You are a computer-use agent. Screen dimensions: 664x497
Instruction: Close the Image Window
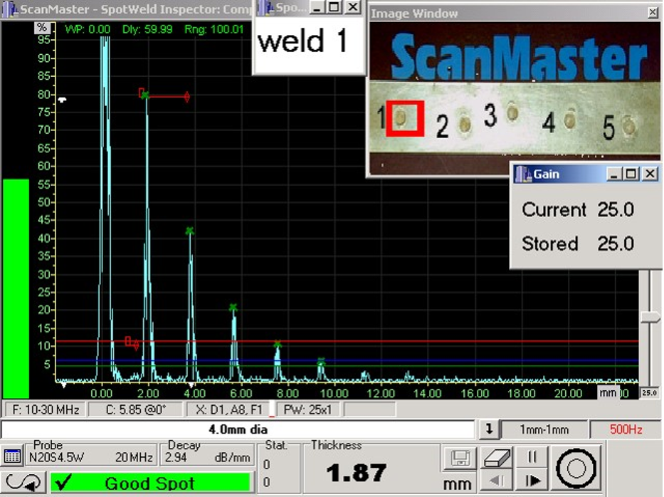coord(653,13)
